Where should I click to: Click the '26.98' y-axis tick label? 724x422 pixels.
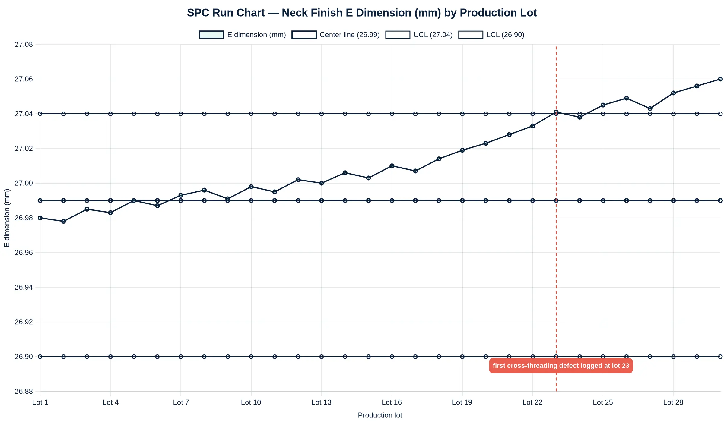pos(24,218)
